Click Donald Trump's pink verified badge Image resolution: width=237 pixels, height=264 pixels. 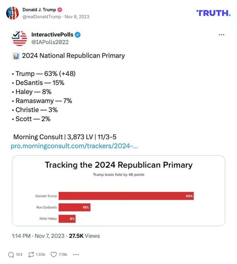pyautogui.click(x=59, y=9)
